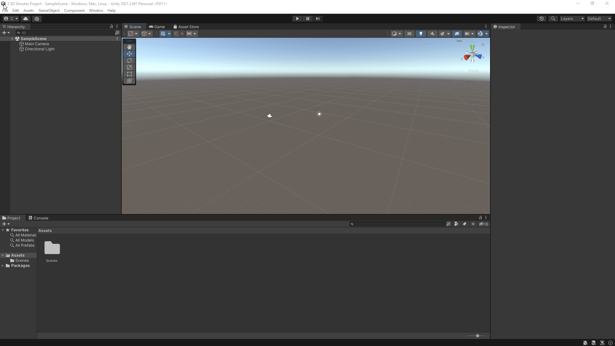Lock the scene gizmo rotation
This screenshot has height=346, width=615.
[x=483, y=45]
